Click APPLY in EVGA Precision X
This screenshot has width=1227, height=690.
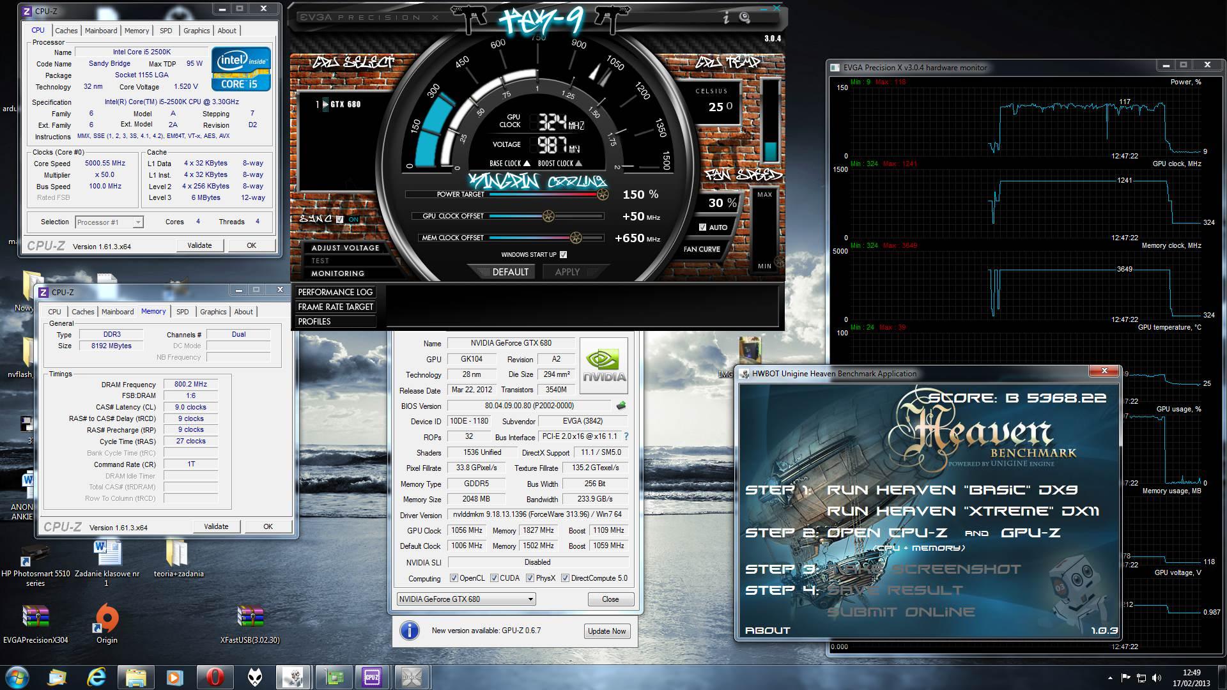coord(567,272)
